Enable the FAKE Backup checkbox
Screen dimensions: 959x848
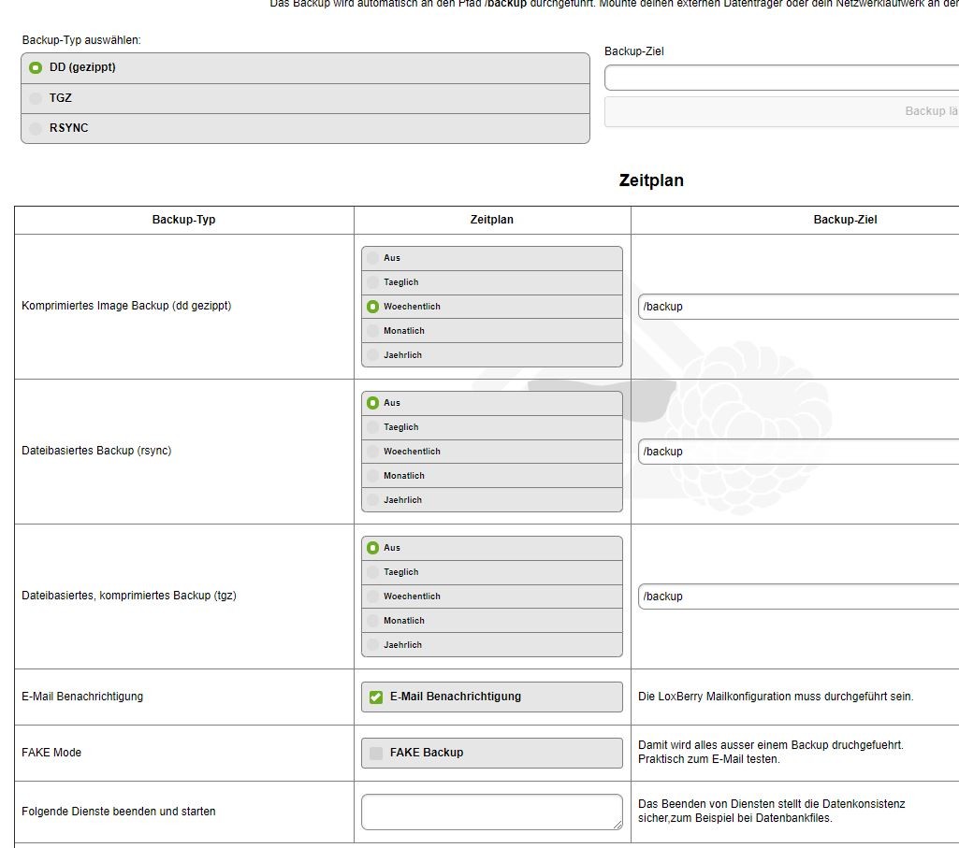coord(376,753)
